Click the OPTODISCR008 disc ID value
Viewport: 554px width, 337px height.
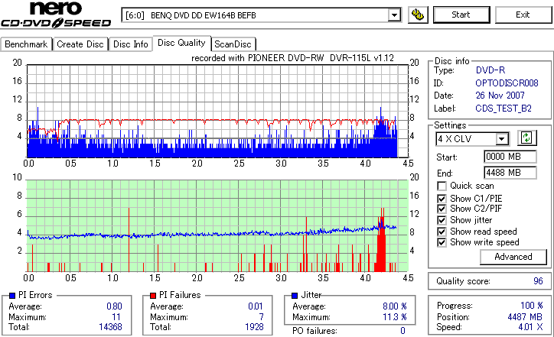tap(507, 83)
